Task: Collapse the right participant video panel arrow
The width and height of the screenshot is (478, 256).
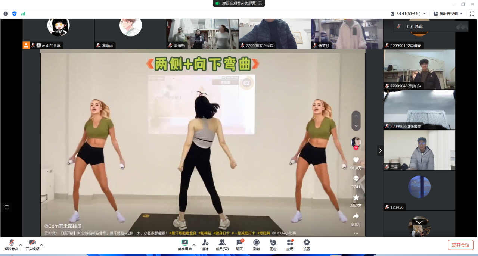Action: click(380, 150)
